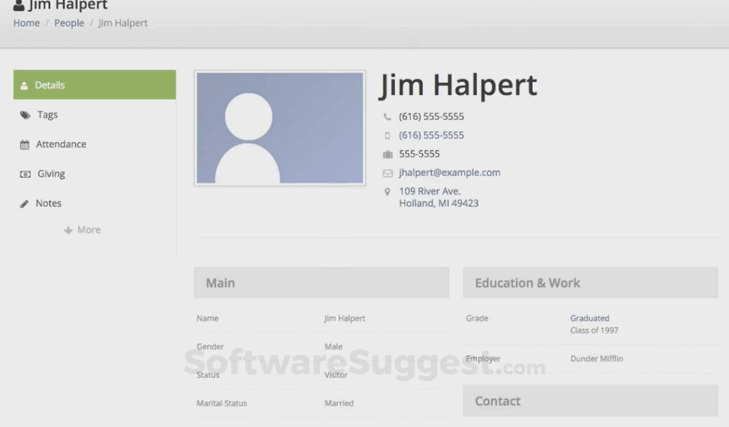The height and width of the screenshot is (427, 729).
Task: Click the phone icon next to (616) 555-5555
Action: [x=388, y=117]
